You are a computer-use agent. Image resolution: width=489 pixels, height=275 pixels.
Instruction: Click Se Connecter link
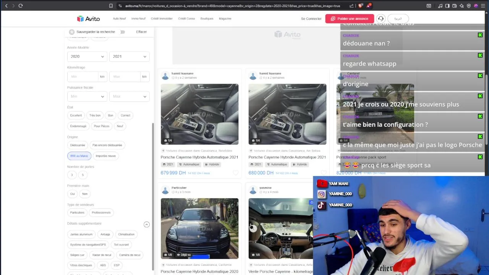click(x=311, y=19)
